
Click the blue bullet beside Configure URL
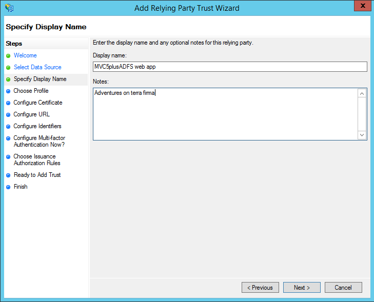click(8, 115)
